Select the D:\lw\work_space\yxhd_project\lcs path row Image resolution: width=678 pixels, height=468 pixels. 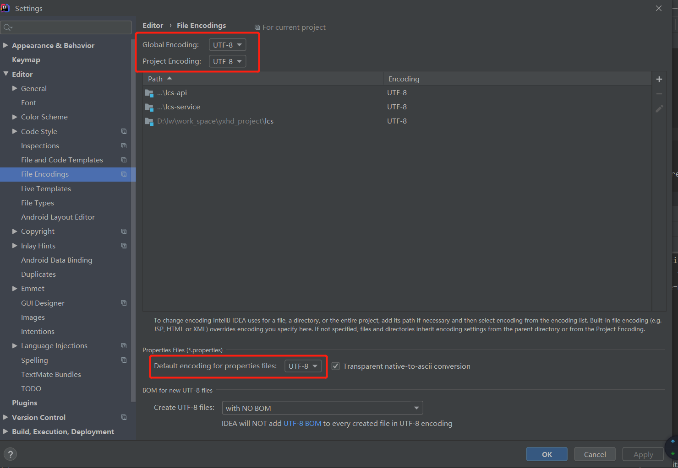397,121
